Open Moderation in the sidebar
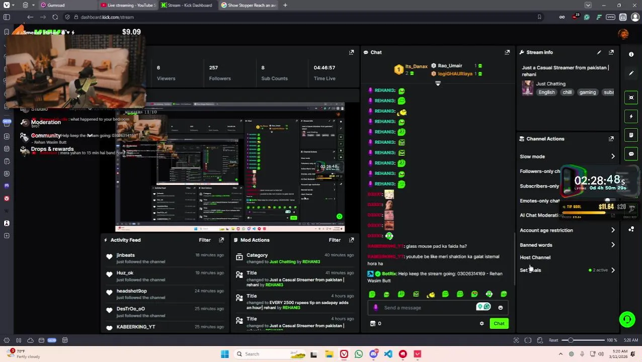The width and height of the screenshot is (642, 362). (46, 122)
